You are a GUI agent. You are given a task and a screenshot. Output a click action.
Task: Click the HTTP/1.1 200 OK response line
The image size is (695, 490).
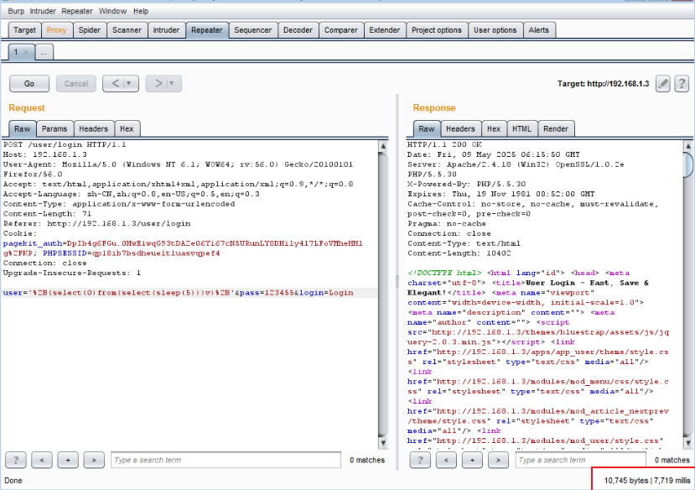[444, 144]
